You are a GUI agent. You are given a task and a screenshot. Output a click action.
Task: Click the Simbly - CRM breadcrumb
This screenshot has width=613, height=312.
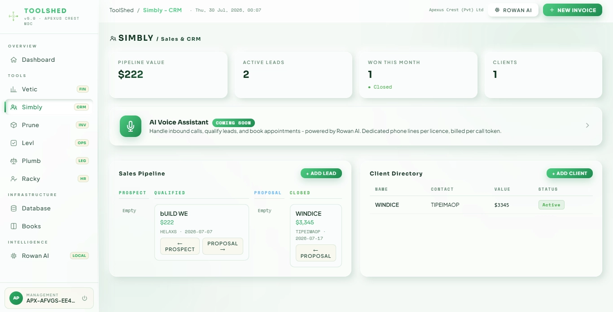[162, 10]
